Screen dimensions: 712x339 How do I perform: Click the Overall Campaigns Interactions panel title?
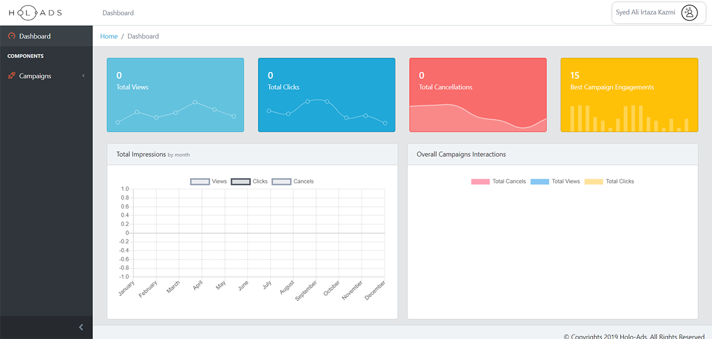click(x=461, y=154)
